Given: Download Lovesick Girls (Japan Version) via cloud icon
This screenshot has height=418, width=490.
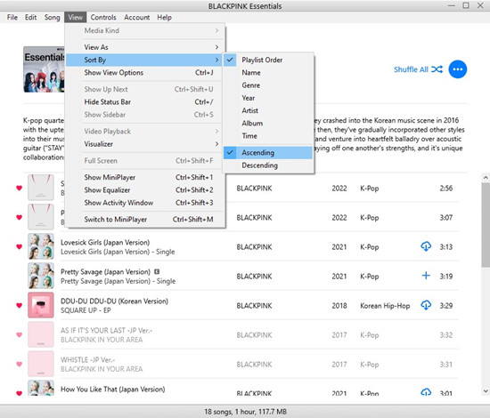Looking at the screenshot, I should tap(426, 246).
